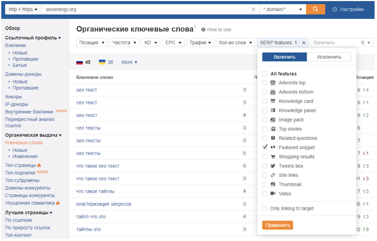
Task: Open the CPC filter dropdown
Action: coord(173,42)
